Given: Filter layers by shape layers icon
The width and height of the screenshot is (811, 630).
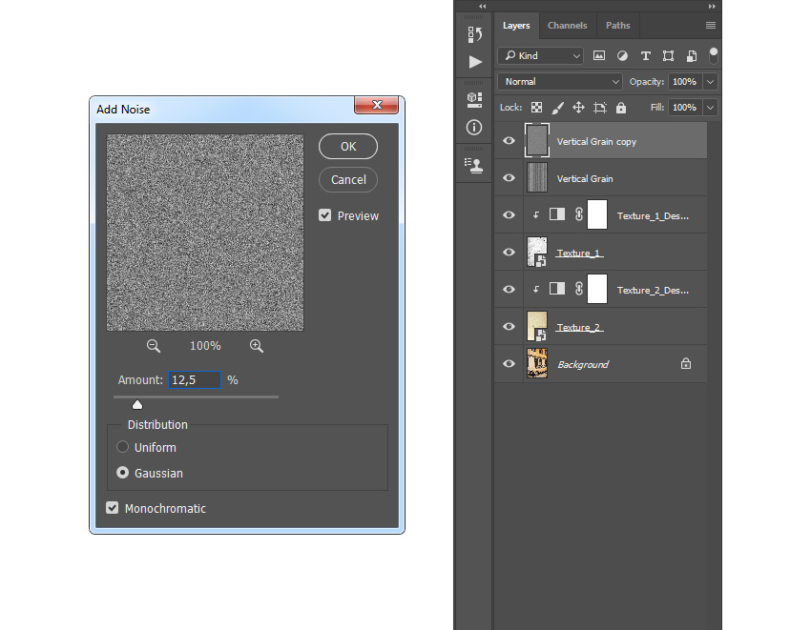Looking at the screenshot, I should click(x=668, y=56).
